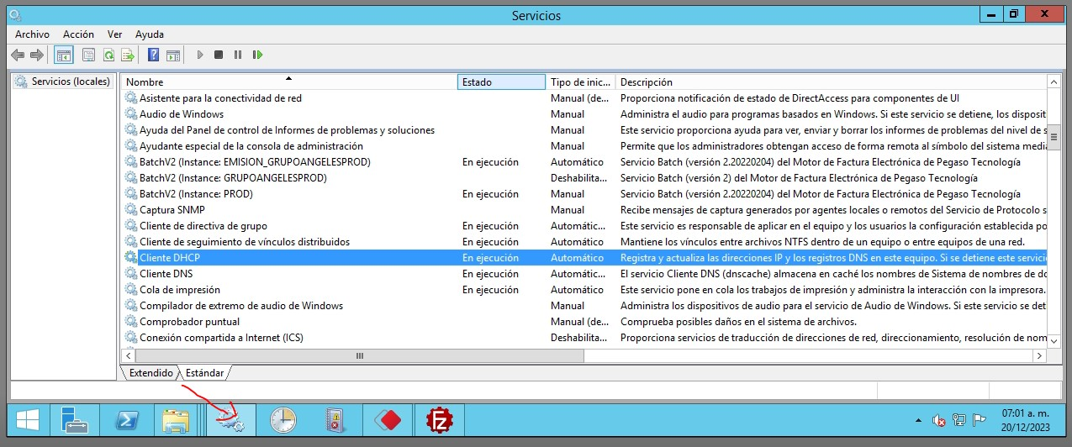Toggle the show/hide action pane button
The image size is (1072, 447).
click(x=173, y=55)
